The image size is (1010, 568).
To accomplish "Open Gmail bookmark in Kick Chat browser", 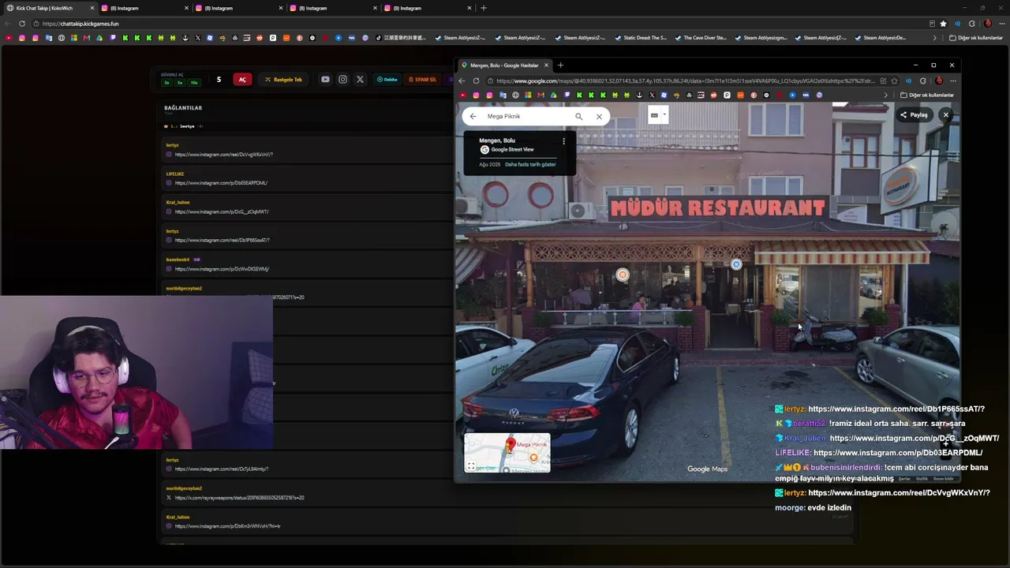I will 87,38.
